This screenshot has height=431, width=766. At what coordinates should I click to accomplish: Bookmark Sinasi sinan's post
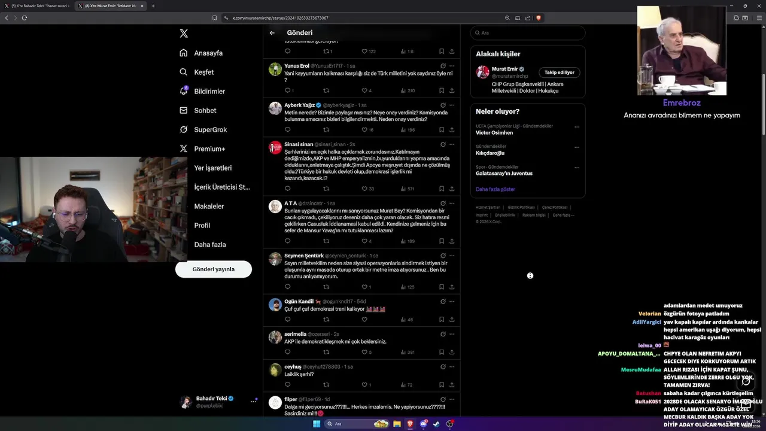(442, 189)
